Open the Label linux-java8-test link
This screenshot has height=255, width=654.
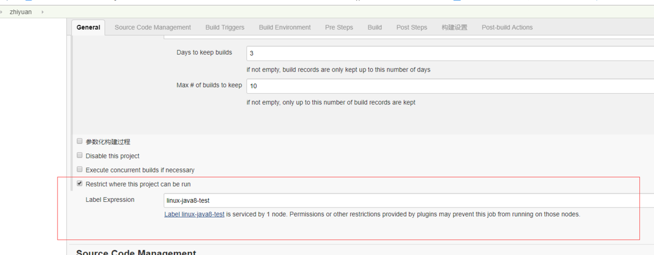pos(194,214)
